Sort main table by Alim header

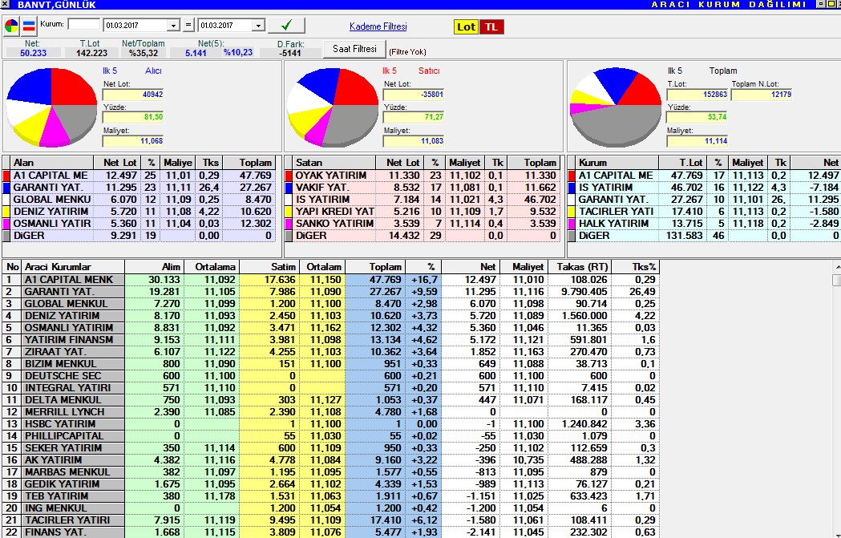[x=155, y=266]
